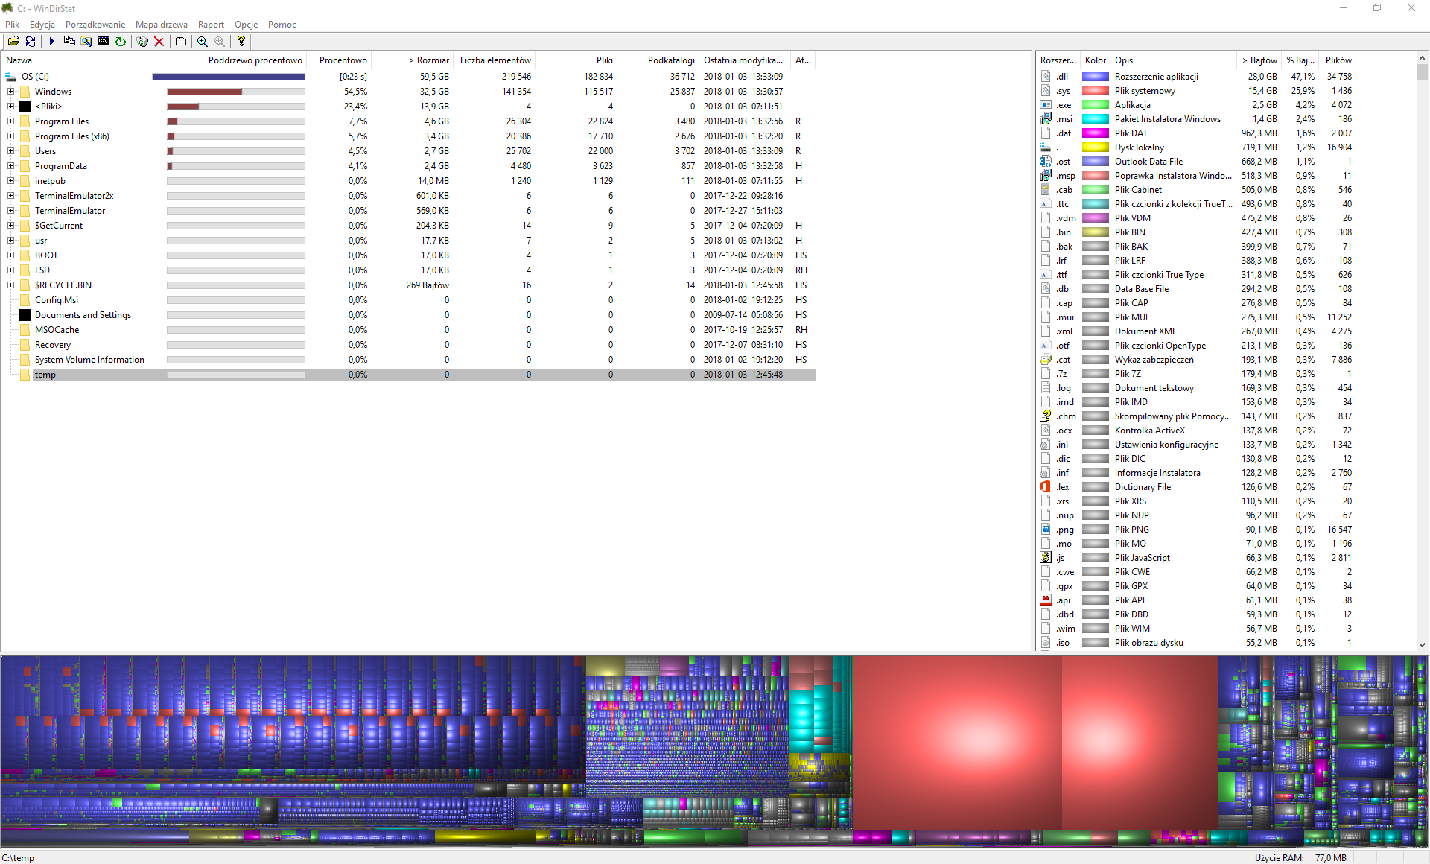Select the System Volume Information row
Viewport: 1430px width, 864px height.
pyautogui.click(x=409, y=360)
